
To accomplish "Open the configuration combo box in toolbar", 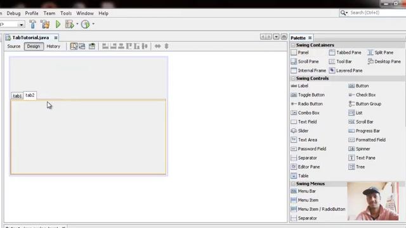I will [x=12, y=24].
